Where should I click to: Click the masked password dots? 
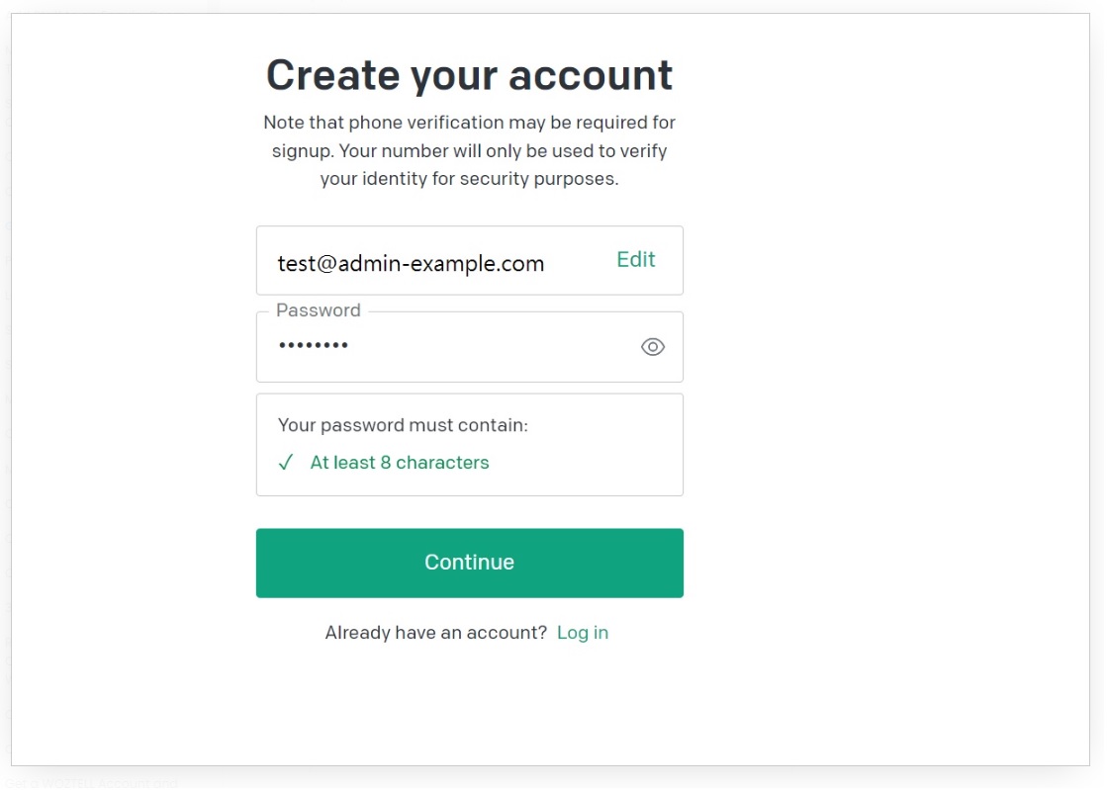coord(313,346)
